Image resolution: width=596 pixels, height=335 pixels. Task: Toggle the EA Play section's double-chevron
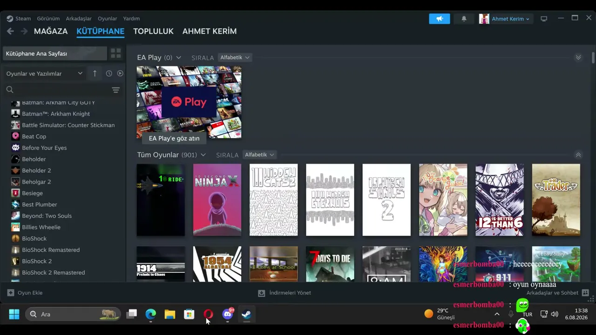tap(578, 57)
